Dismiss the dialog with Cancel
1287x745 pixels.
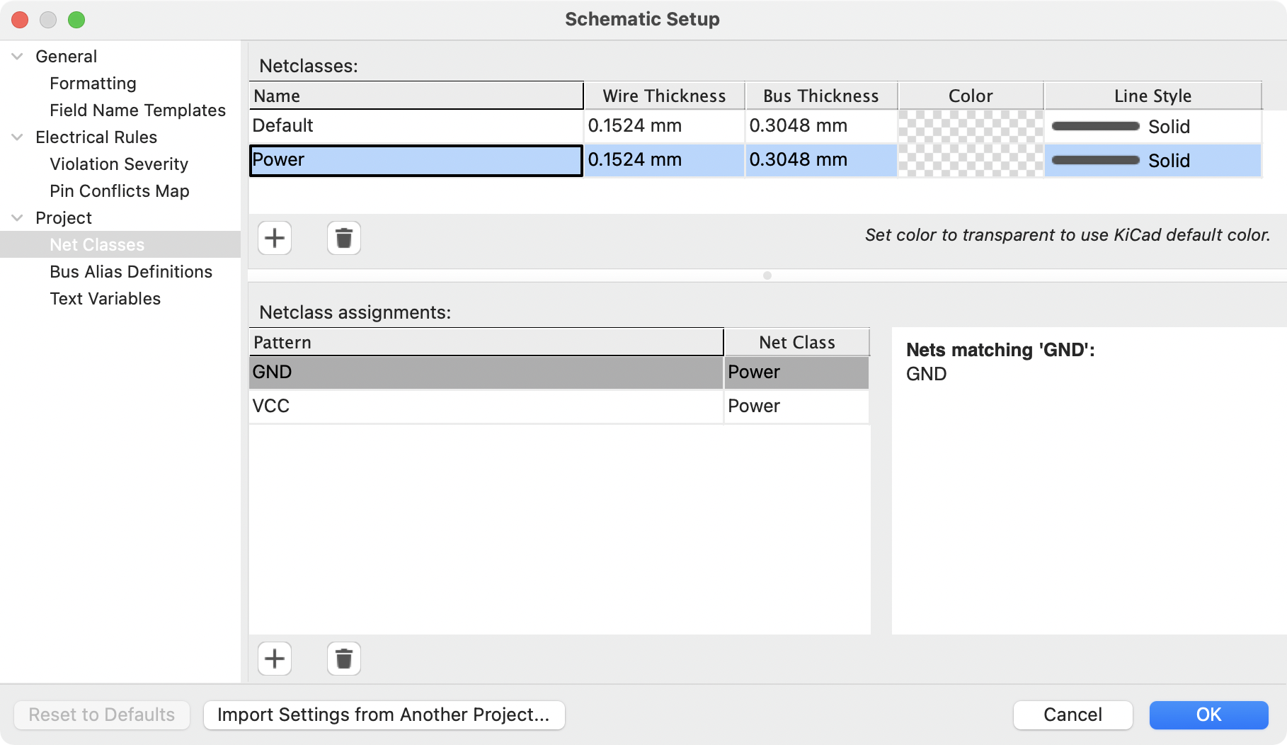click(1072, 715)
